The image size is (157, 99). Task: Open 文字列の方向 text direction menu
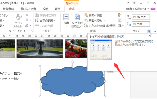tap(47, 15)
